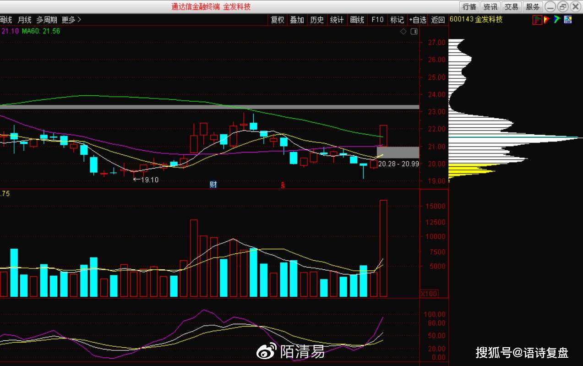
Task: Click the diamond icon above the chart
Action: 403,32
